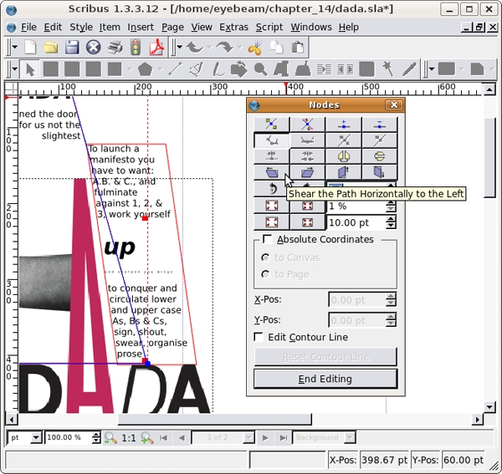Shear the path horizontally to the right
Image resolution: width=502 pixels, height=474 pixels.
coord(307,173)
